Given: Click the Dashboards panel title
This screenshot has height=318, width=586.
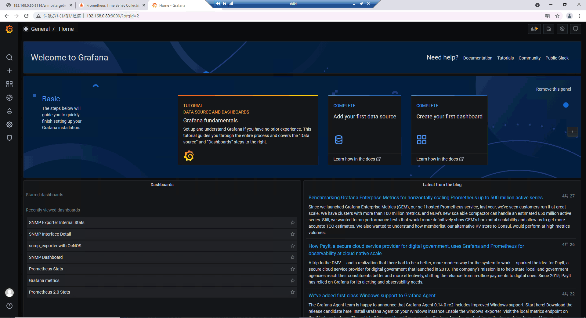Looking at the screenshot, I should (x=162, y=185).
